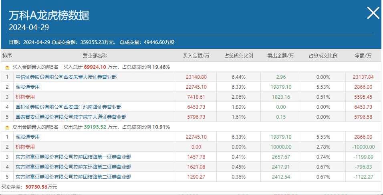Open 机构专用 in the buy top-5 section

(25, 97)
